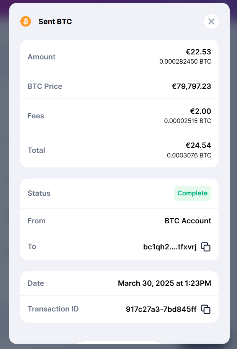The height and width of the screenshot is (349, 237).
Task: Click the Sent BTC title
Action: point(55,22)
